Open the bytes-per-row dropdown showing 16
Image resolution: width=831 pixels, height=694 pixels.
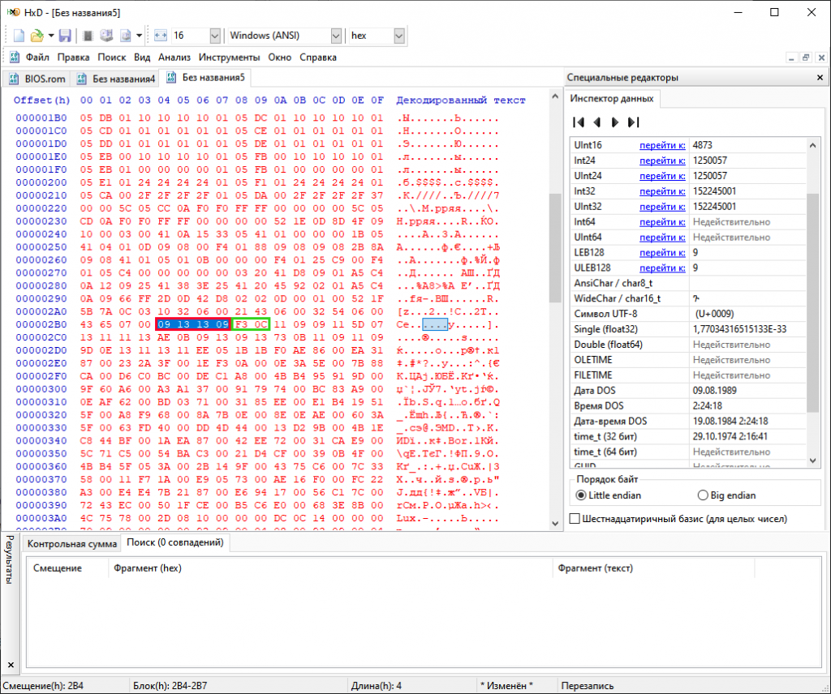click(214, 36)
